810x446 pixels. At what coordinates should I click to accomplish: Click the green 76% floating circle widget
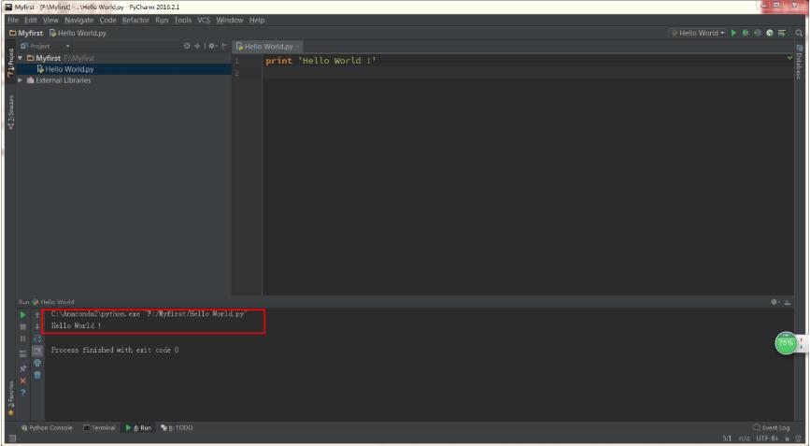tap(787, 343)
